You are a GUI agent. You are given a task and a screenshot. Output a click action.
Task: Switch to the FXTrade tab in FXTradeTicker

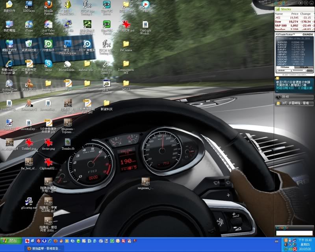[304, 67]
